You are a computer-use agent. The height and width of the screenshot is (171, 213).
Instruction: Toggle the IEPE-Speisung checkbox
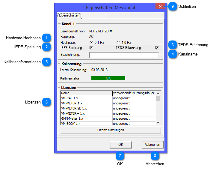tap(91, 48)
